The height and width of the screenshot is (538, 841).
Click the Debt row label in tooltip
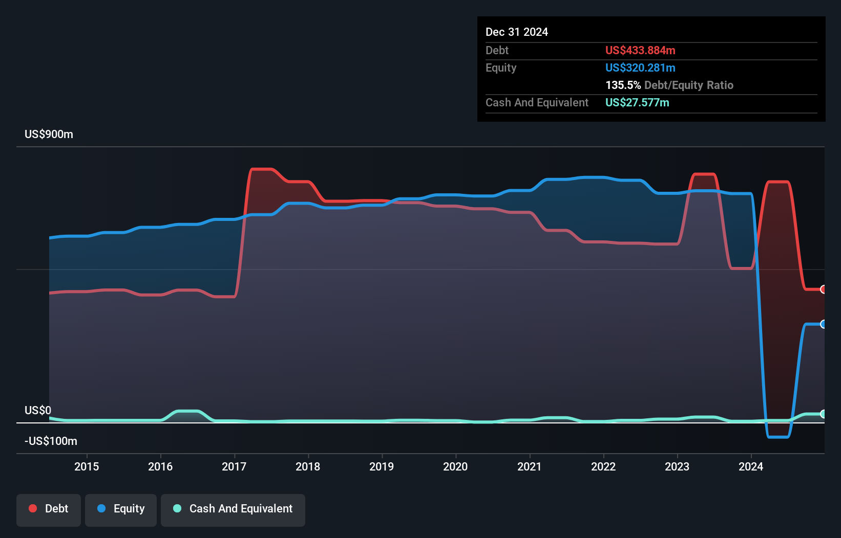click(x=497, y=51)
